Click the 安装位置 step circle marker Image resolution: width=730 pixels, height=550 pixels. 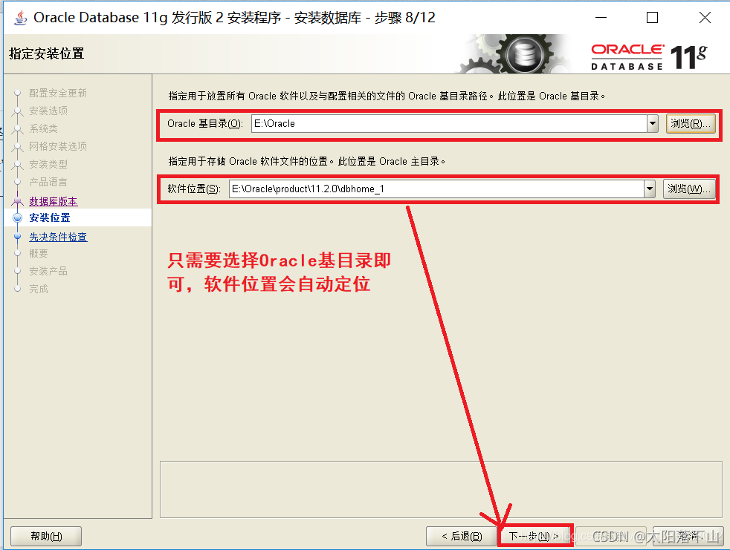(x=18, y=217)
